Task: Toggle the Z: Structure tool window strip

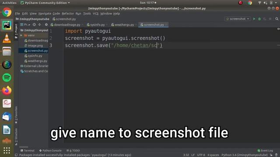Action: (x=16, y=137)
